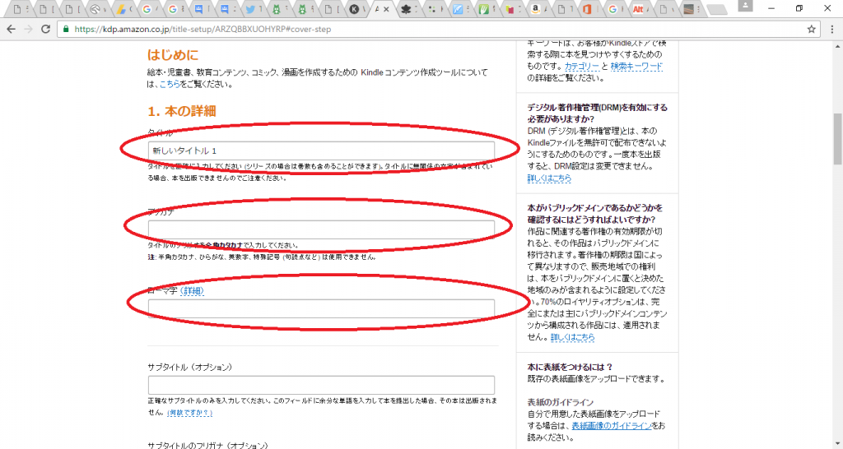
Task: Open the こちら link under はじめに
Action: (170, 85)
